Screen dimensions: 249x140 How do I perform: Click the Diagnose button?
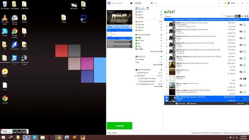[x=191, y=103]
